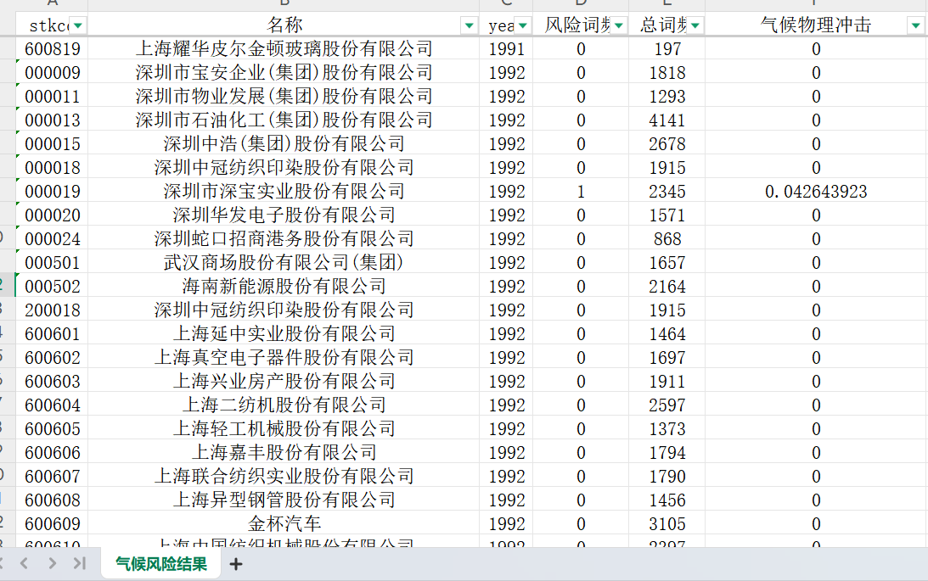Add a new sheet with the plus button
The image size is (928, 581).
[x=235, y=564]
